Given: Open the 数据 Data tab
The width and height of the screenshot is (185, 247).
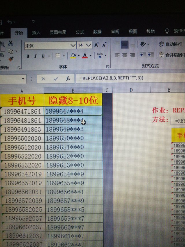Looking at the screenshot, I should [x=97, y=32].
